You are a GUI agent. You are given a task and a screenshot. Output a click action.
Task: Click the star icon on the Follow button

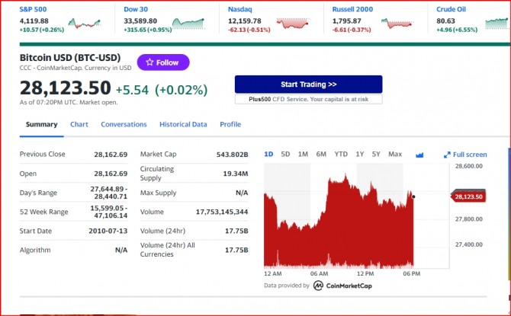point(149,62)
